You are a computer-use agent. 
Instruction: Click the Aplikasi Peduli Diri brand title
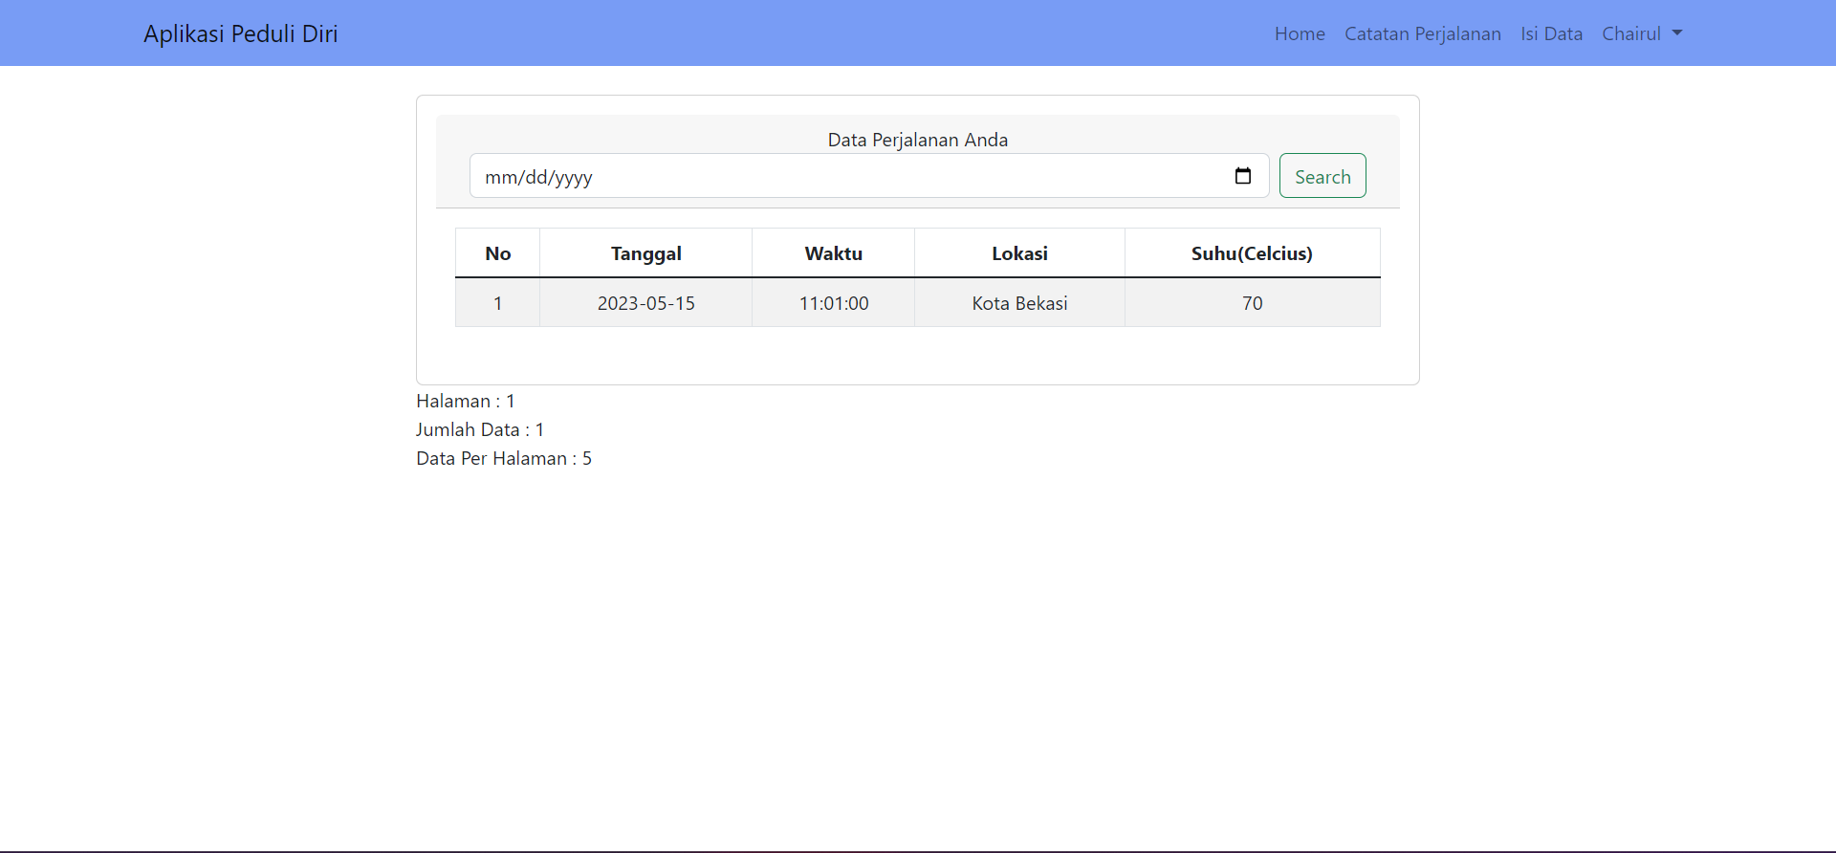[241, 33]
